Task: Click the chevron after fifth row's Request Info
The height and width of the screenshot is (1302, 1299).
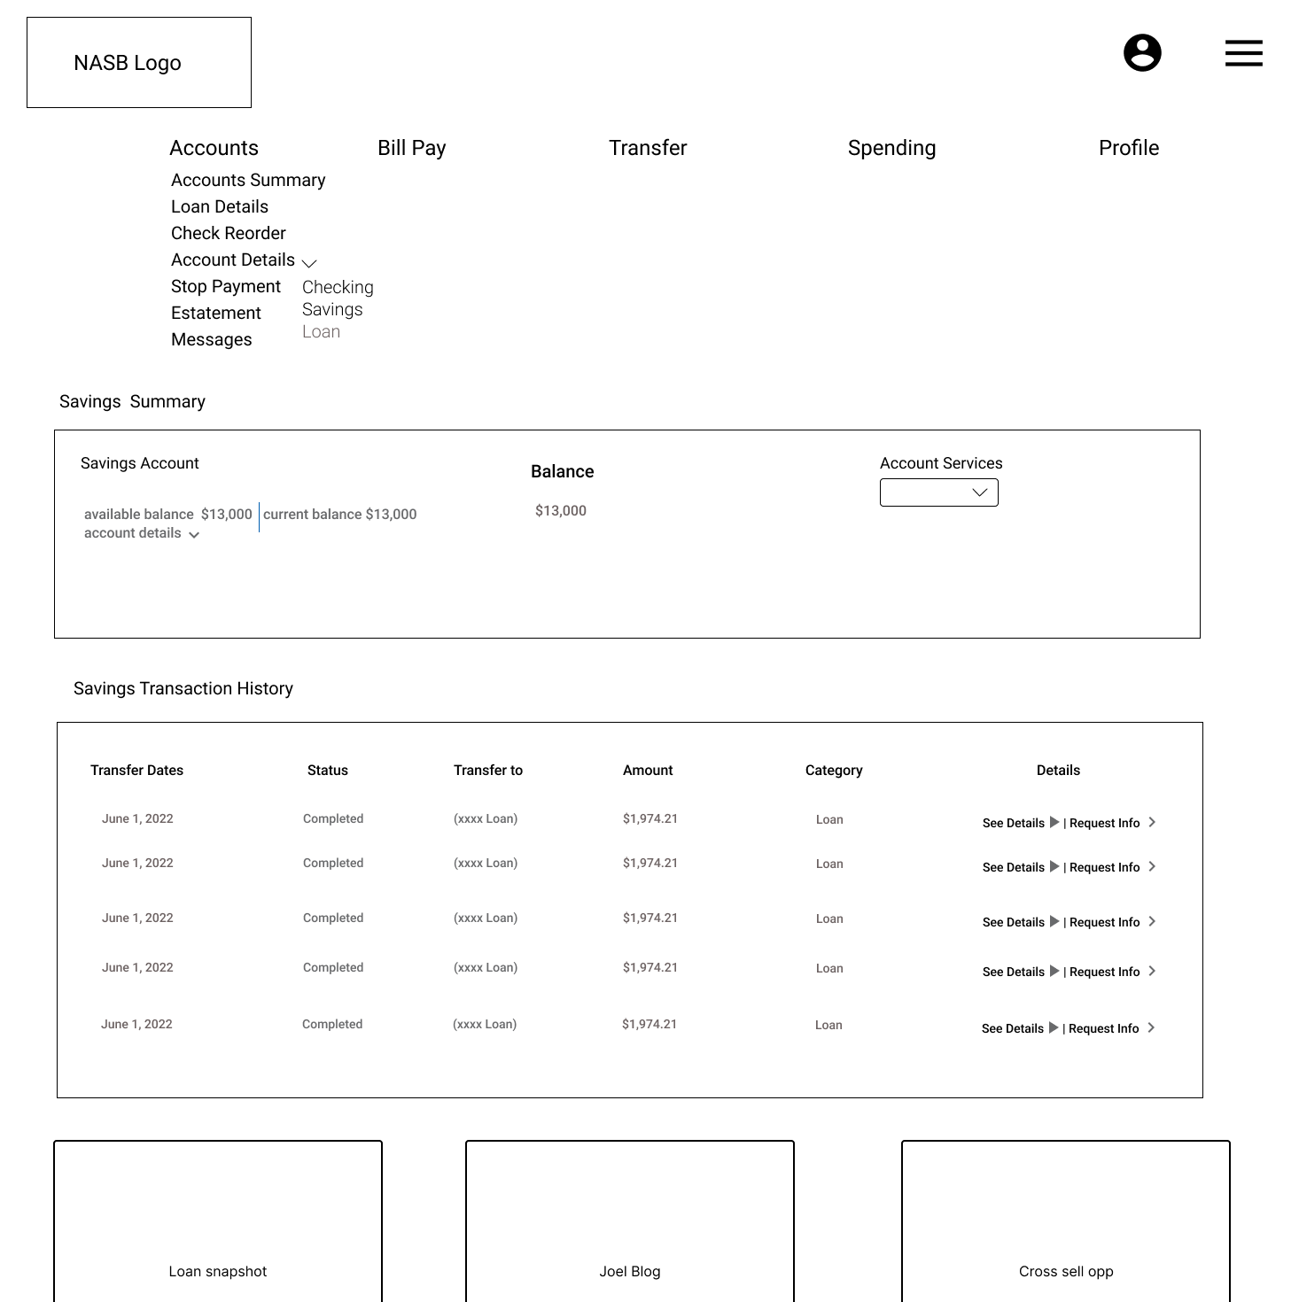Action: [1151, 1027]
